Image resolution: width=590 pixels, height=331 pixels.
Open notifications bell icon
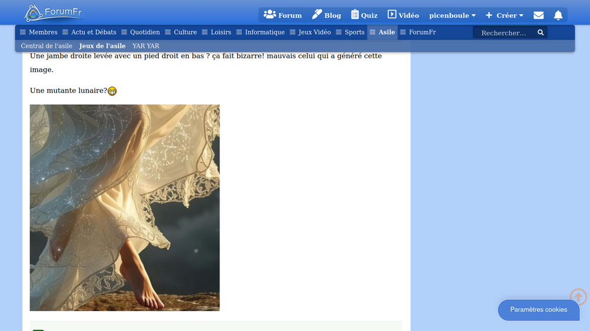click(x=558, y=15)
